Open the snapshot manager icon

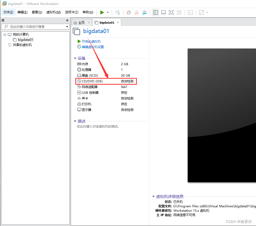[x=144, y=12]
